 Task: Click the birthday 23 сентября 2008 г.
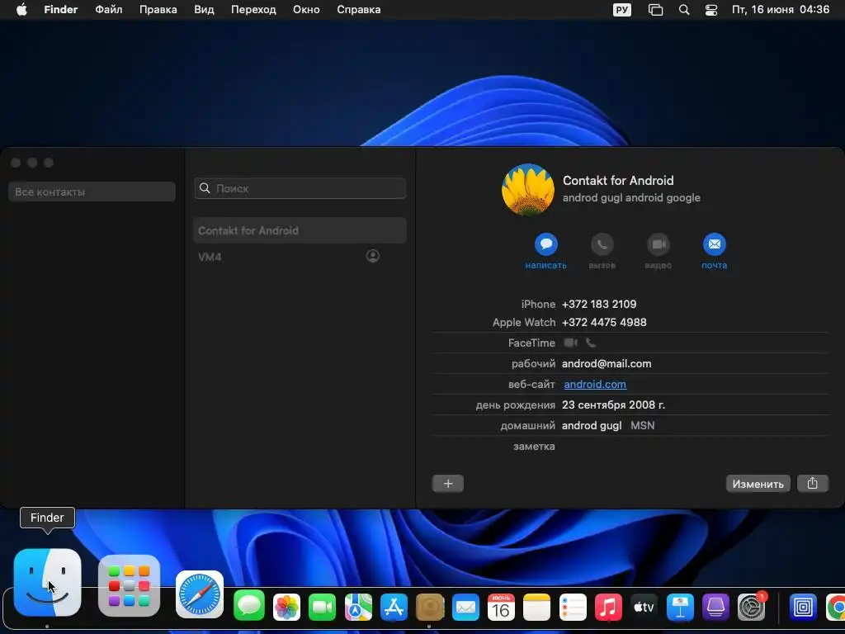point(613,405)
